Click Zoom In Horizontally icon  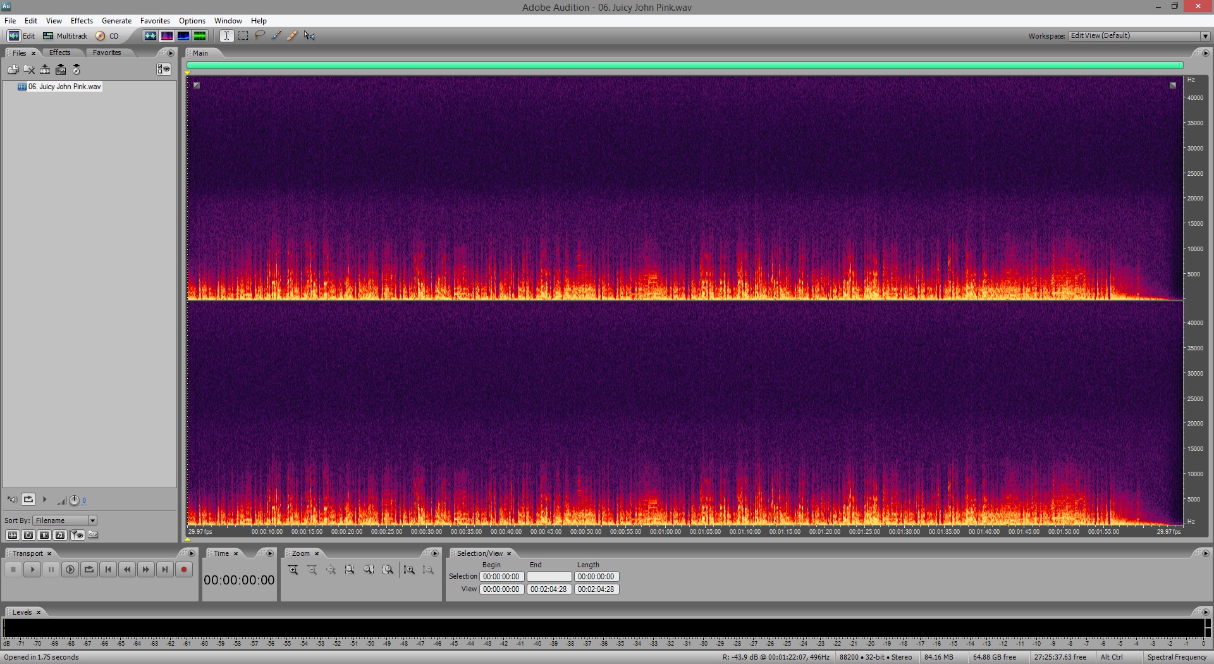[x=293, y=570]
